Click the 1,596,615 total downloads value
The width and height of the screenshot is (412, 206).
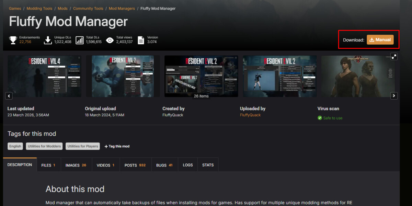pos(94,42)
